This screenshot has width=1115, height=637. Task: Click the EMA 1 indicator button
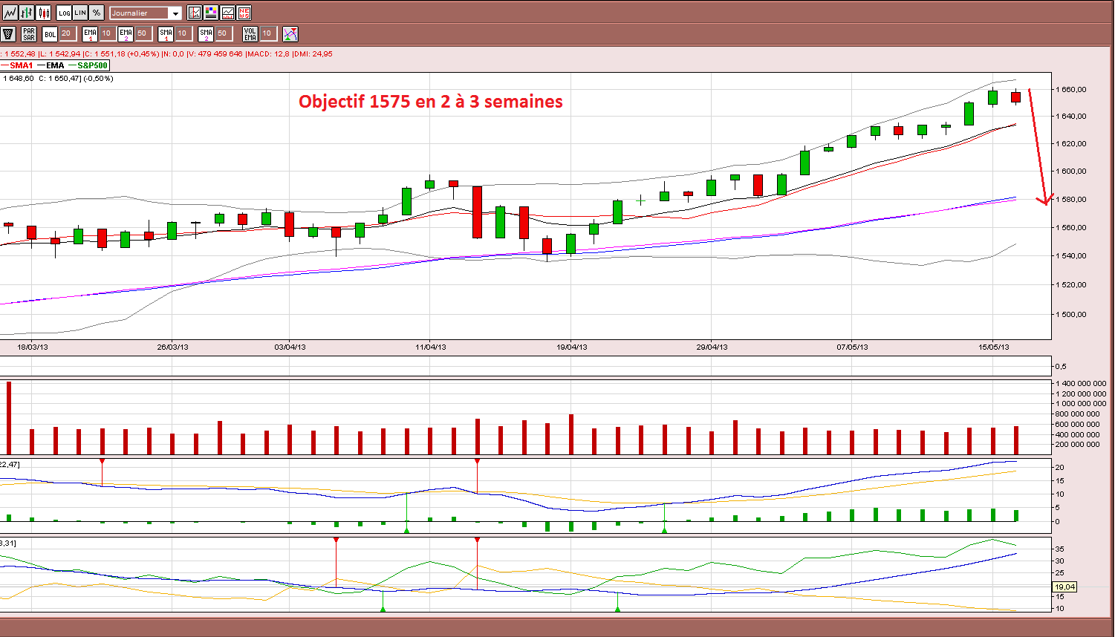point(90,34)
